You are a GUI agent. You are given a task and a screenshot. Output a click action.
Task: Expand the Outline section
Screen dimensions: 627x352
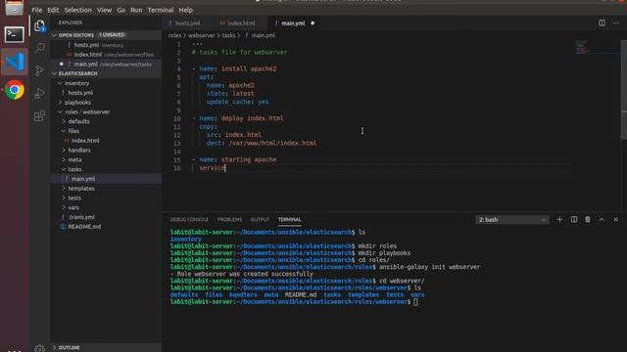point(106,348)
